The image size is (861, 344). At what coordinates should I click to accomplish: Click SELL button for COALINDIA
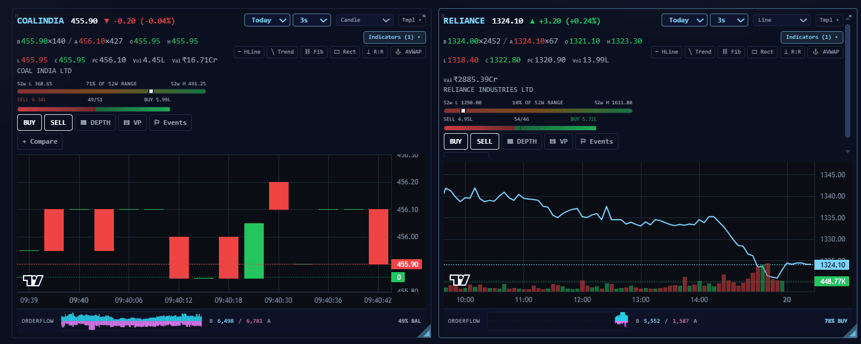tap(58, 123)
